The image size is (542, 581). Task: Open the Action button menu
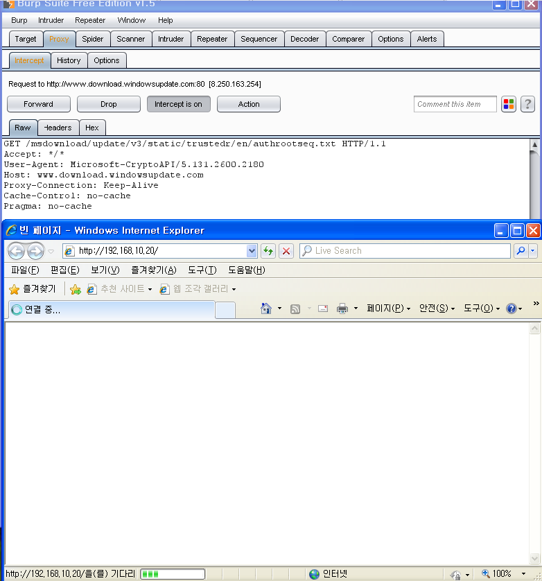(249, 104)
